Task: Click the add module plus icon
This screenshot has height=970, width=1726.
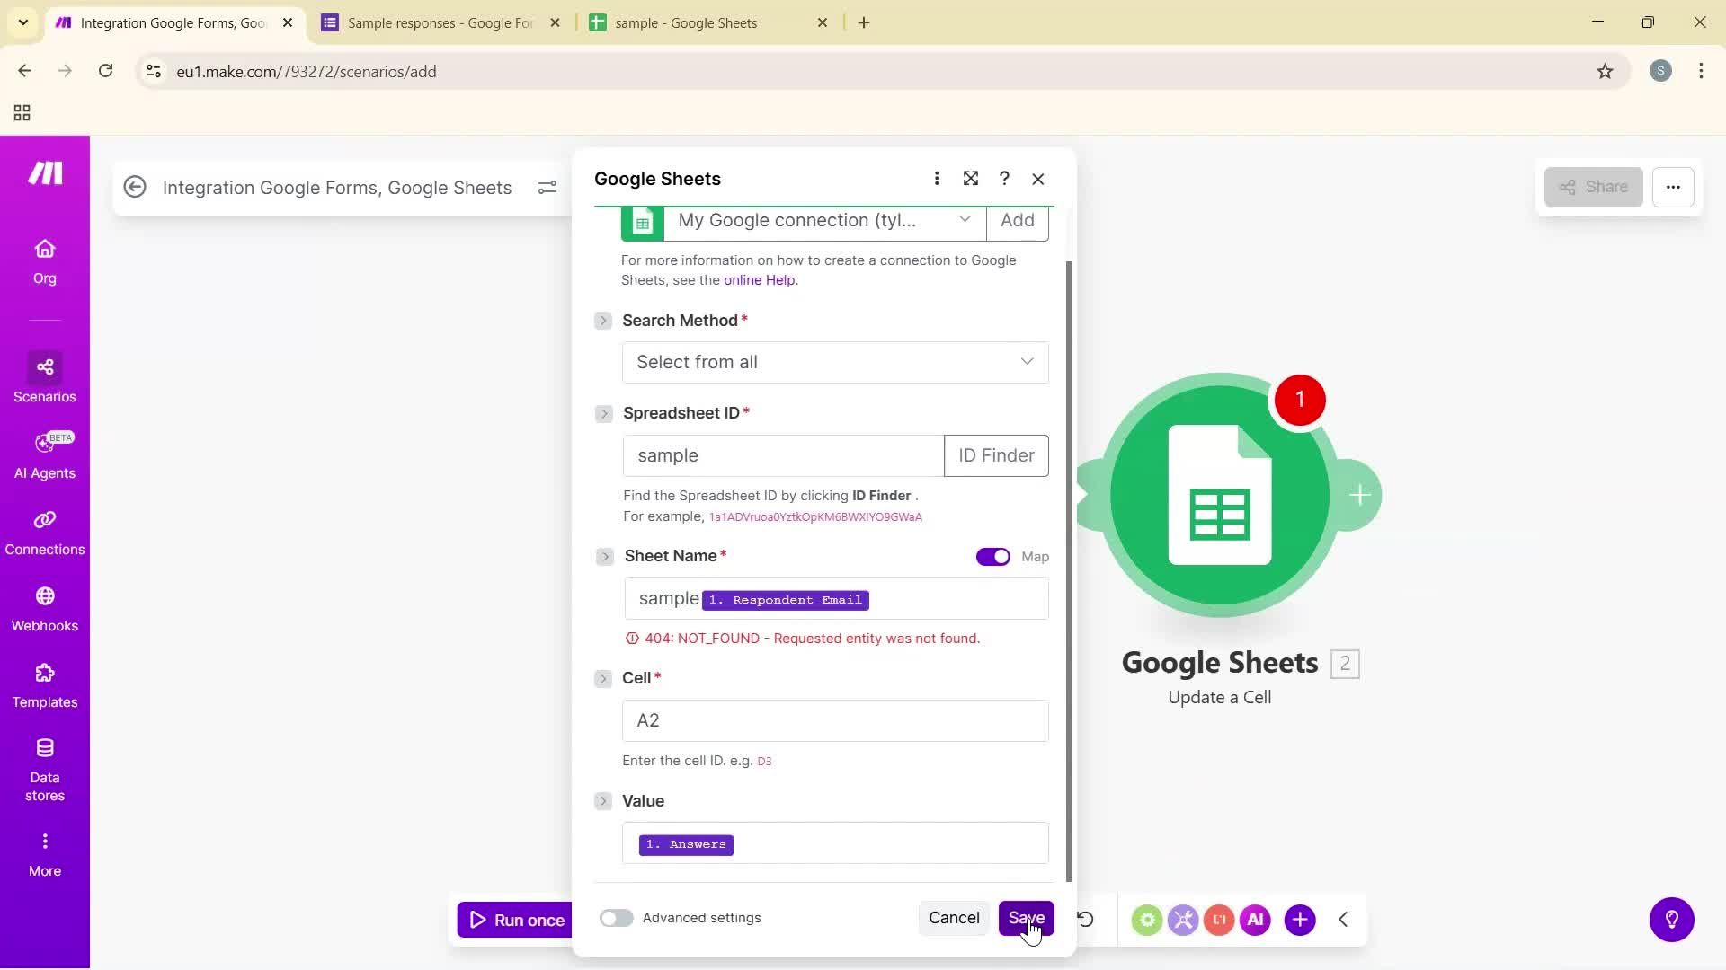Action: coord(1300,919)
